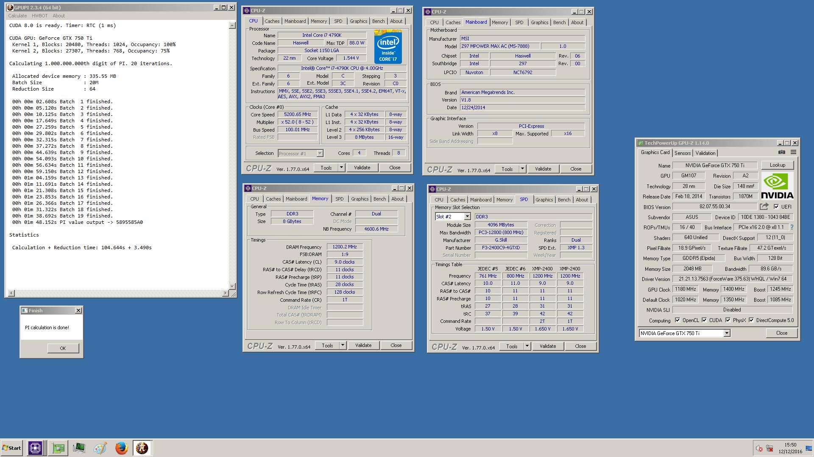Click the GPU-Z BIOS export share icon
This screenshot has width=814, height=457.
click(764, 206)
